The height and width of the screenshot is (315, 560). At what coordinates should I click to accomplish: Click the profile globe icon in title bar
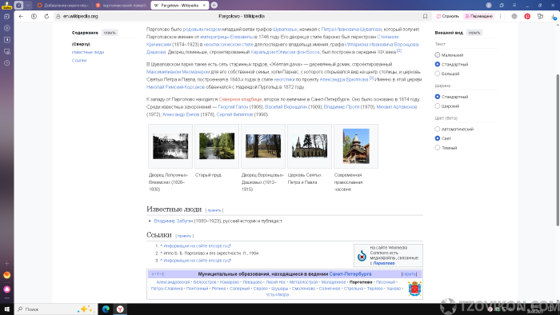(x=489, y=5)
